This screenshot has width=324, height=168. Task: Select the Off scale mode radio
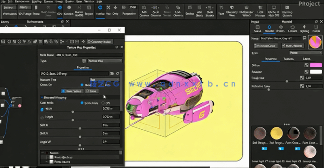103,103
